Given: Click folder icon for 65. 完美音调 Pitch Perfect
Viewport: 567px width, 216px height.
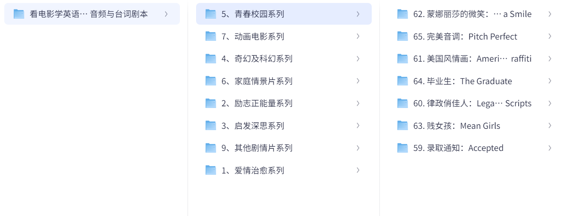Looking at the screenshot, I should pyautogui.click(x=402, y=36).
